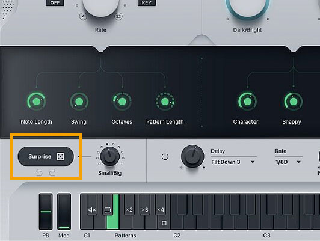
Task: Select the ×3 pattern keyswitch
Action: [x=145, y=210]
